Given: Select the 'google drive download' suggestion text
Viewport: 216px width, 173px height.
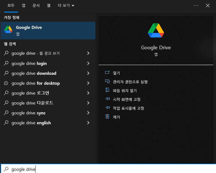Looking at the screenshot, I should [x=34, y=73].
